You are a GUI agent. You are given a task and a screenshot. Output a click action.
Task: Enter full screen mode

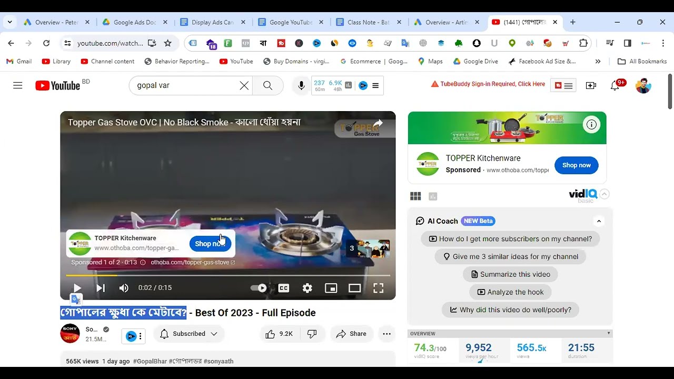coord(379,288)
